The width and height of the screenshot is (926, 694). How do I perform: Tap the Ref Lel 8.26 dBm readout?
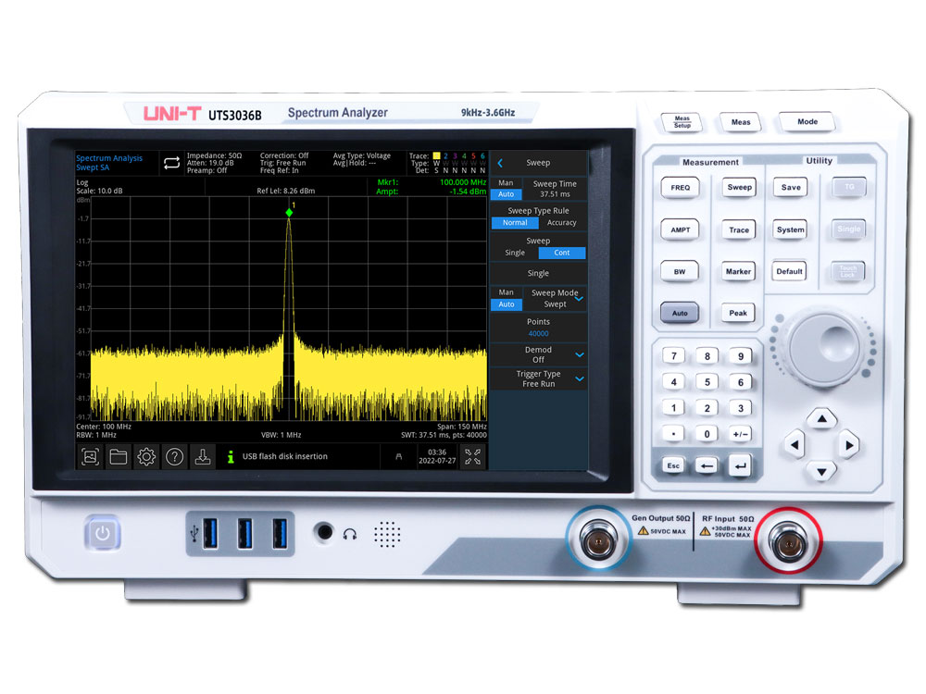(x=286, y=191)
